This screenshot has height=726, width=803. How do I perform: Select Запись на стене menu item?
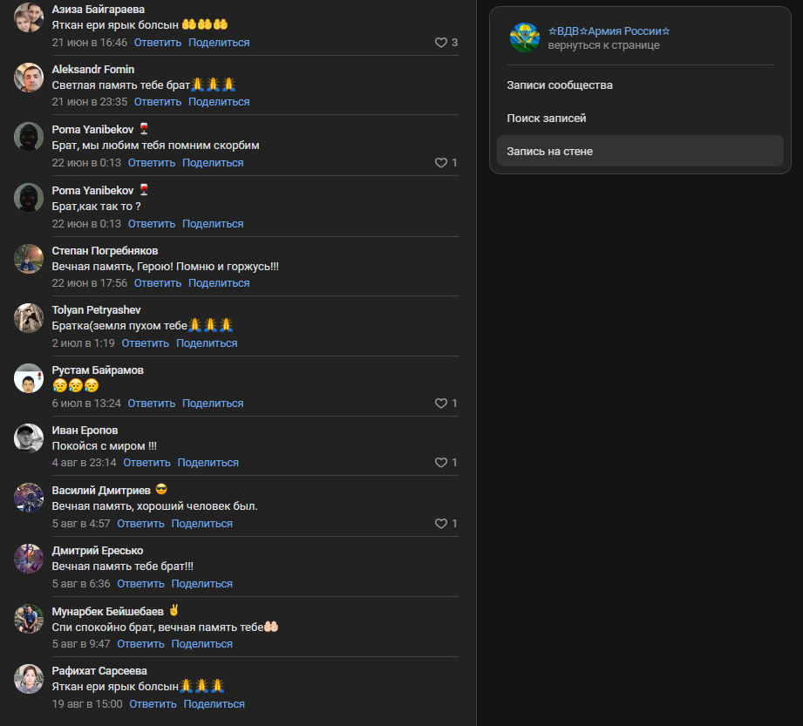(x=640, y=151)
